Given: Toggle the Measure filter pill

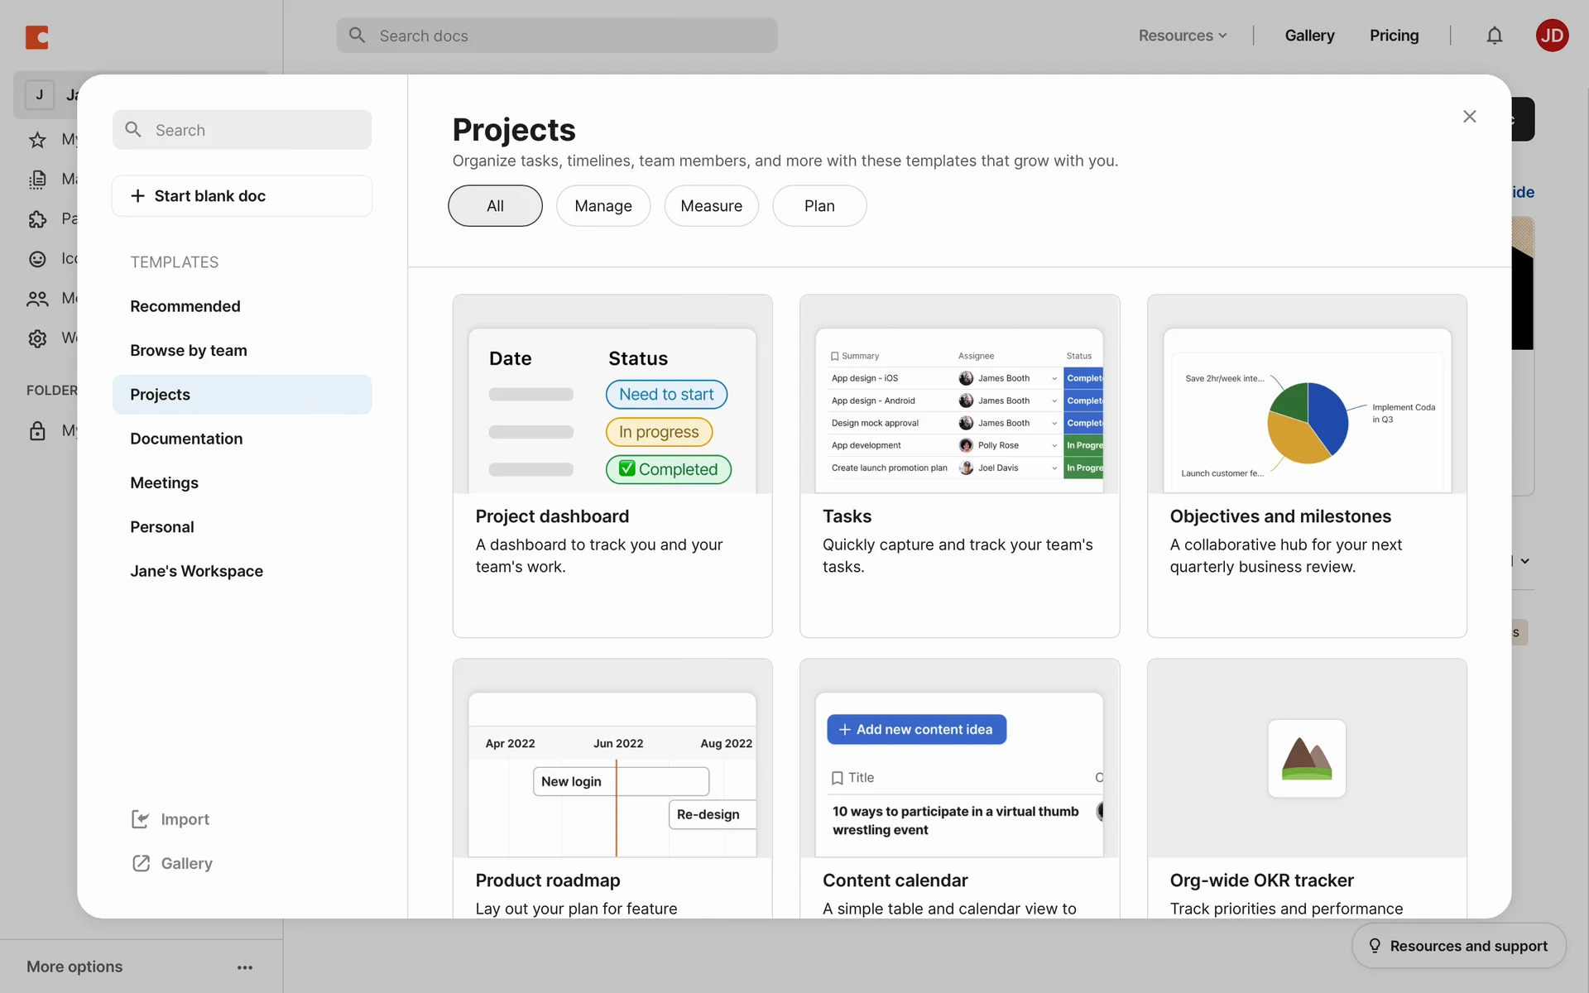Looking at the screenshot, I should tap(711, 206).
